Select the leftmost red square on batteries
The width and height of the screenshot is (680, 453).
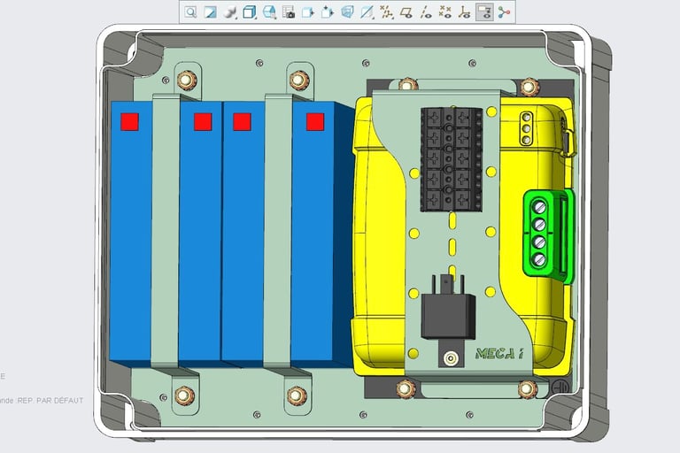(x=129, y=122)
